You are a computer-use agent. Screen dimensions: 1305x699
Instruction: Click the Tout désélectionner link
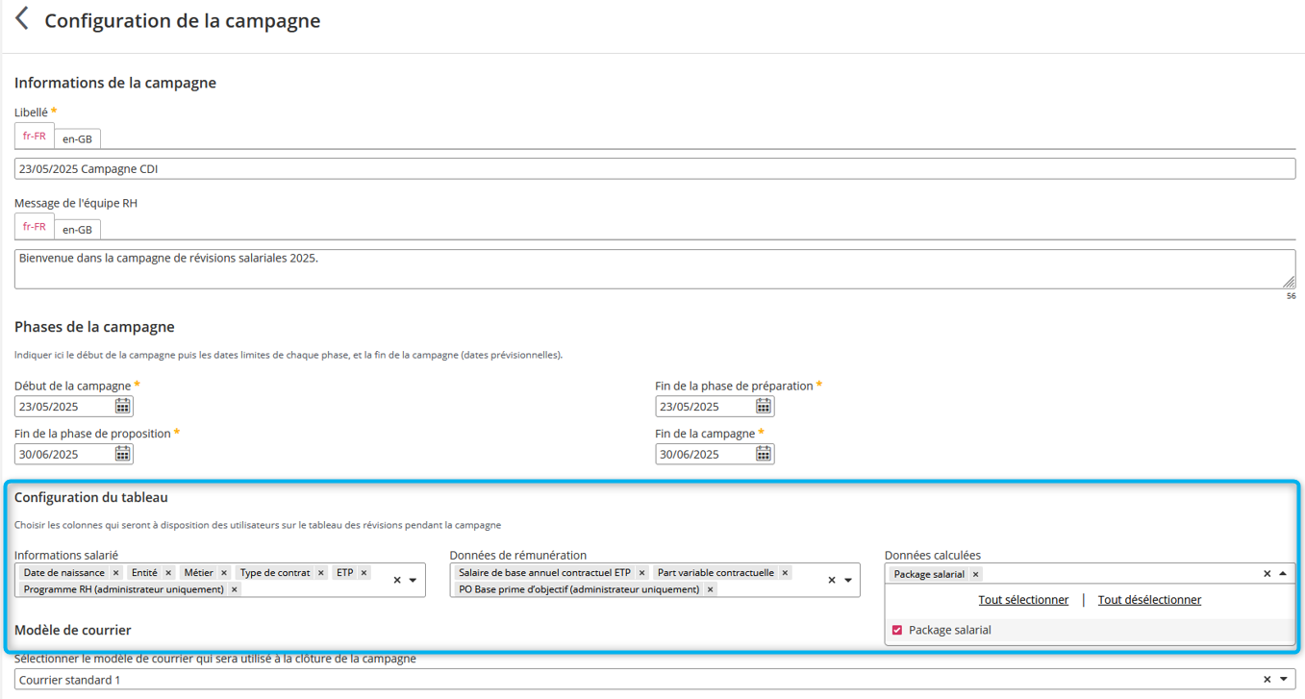pos(1149,600)
